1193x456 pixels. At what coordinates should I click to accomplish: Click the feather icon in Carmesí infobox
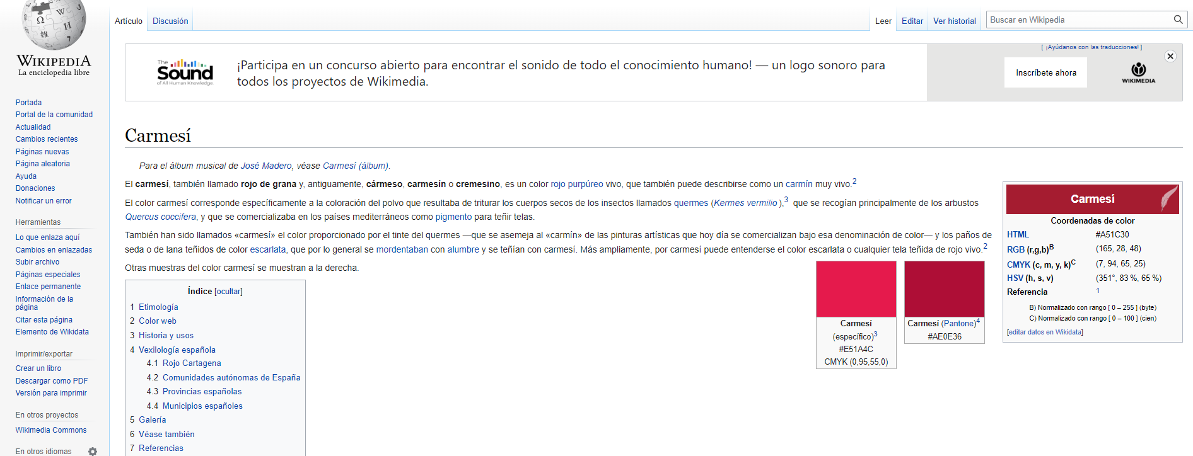click(1169, 199)
